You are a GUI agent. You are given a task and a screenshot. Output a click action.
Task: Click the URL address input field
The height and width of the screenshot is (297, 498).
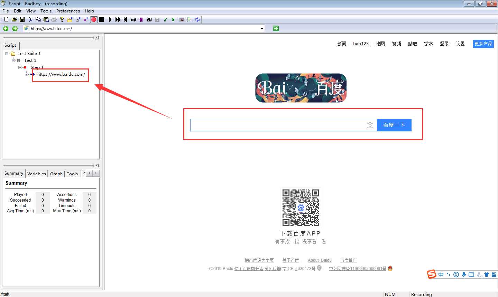144,29
